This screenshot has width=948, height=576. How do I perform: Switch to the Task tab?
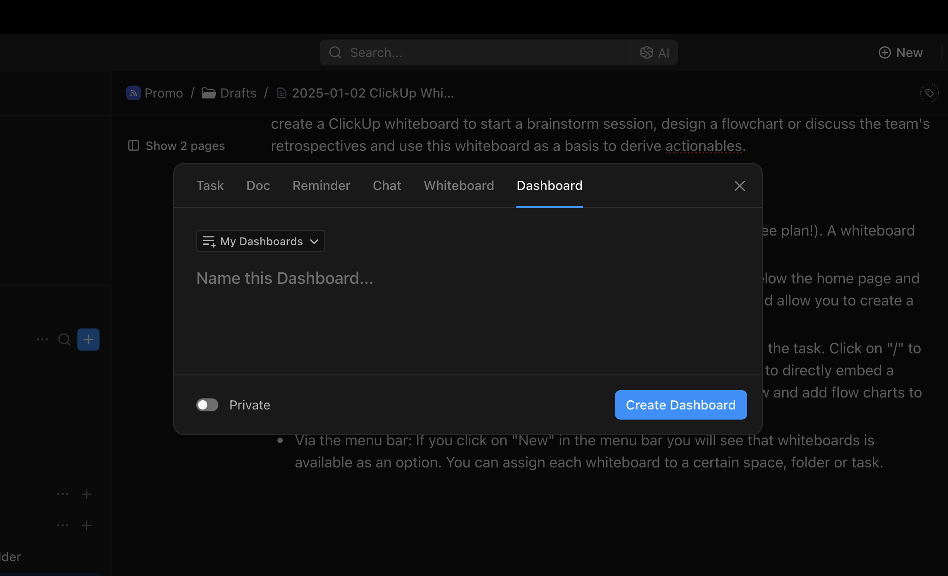(x=210, y=185)
